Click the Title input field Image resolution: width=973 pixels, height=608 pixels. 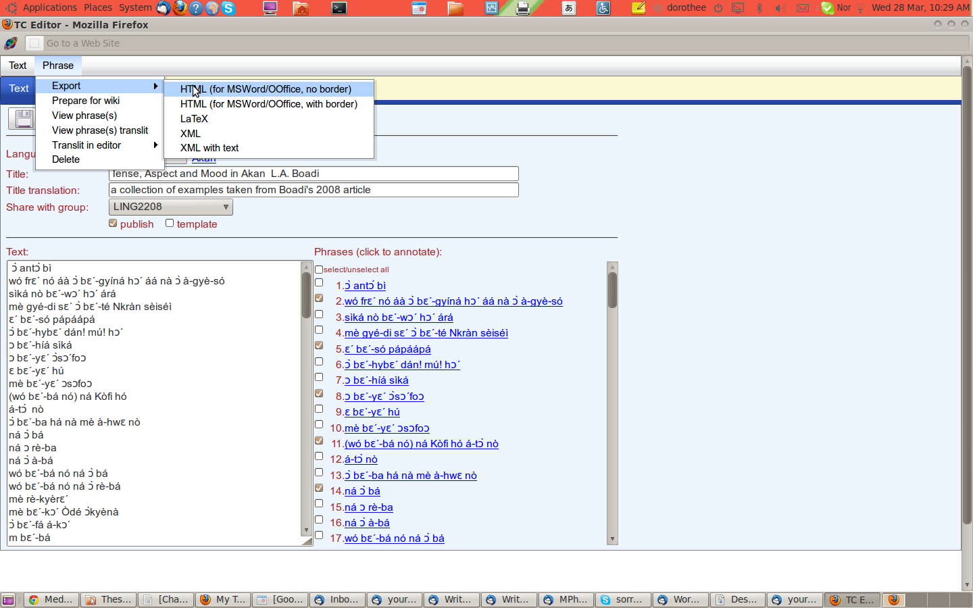314,174
